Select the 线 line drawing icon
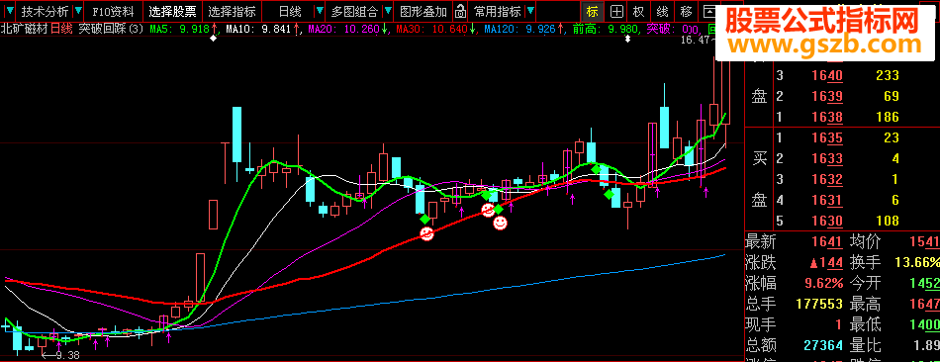This screenshot has width=940, height=362. [662, 11]
